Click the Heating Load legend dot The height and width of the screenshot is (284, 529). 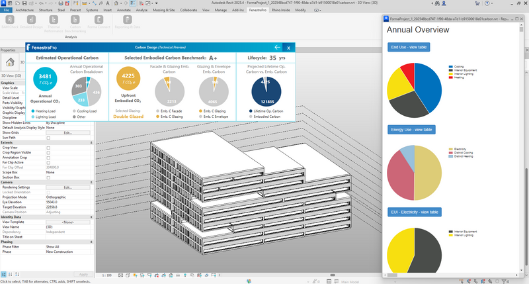point(32,111)
